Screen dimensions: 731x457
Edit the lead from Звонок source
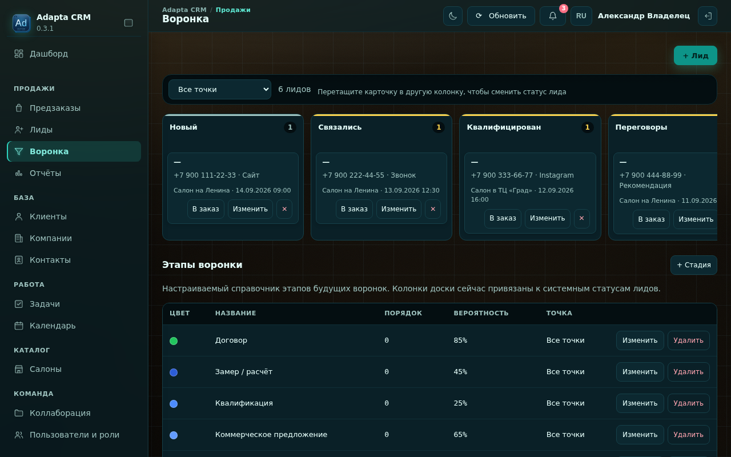(x=399, y=209)
